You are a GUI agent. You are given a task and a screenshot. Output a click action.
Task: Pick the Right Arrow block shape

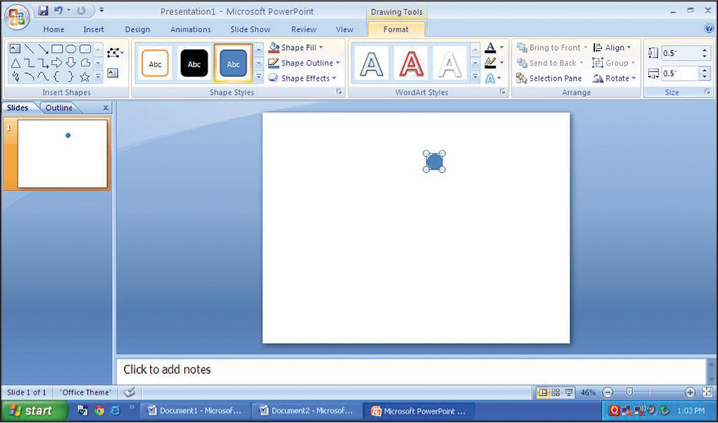click(x=57, y=63)
